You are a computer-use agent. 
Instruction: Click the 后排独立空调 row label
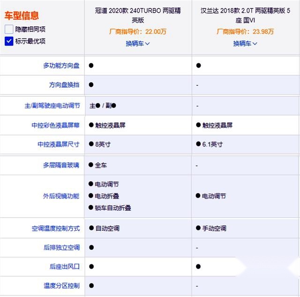pos(61,248)
